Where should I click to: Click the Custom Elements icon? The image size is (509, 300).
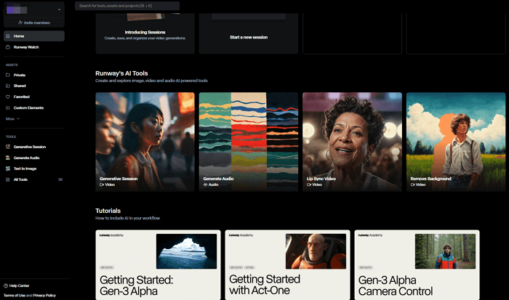click(x=8, y=108)
